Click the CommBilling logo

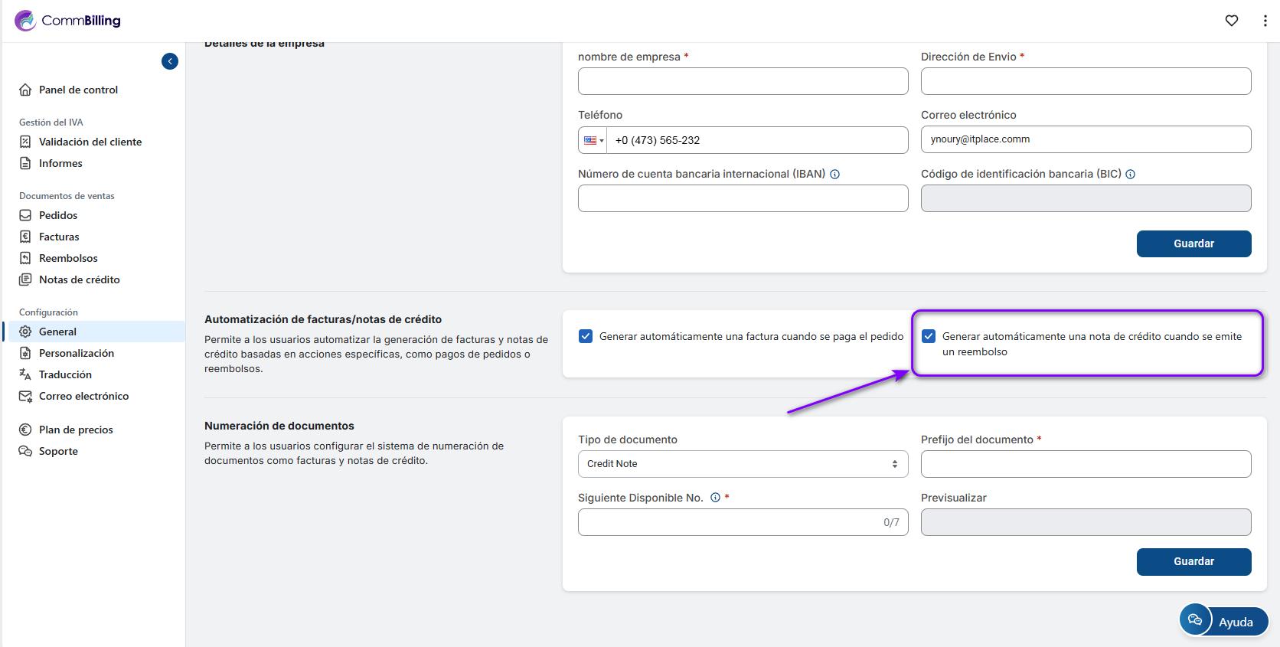point(67,21)
